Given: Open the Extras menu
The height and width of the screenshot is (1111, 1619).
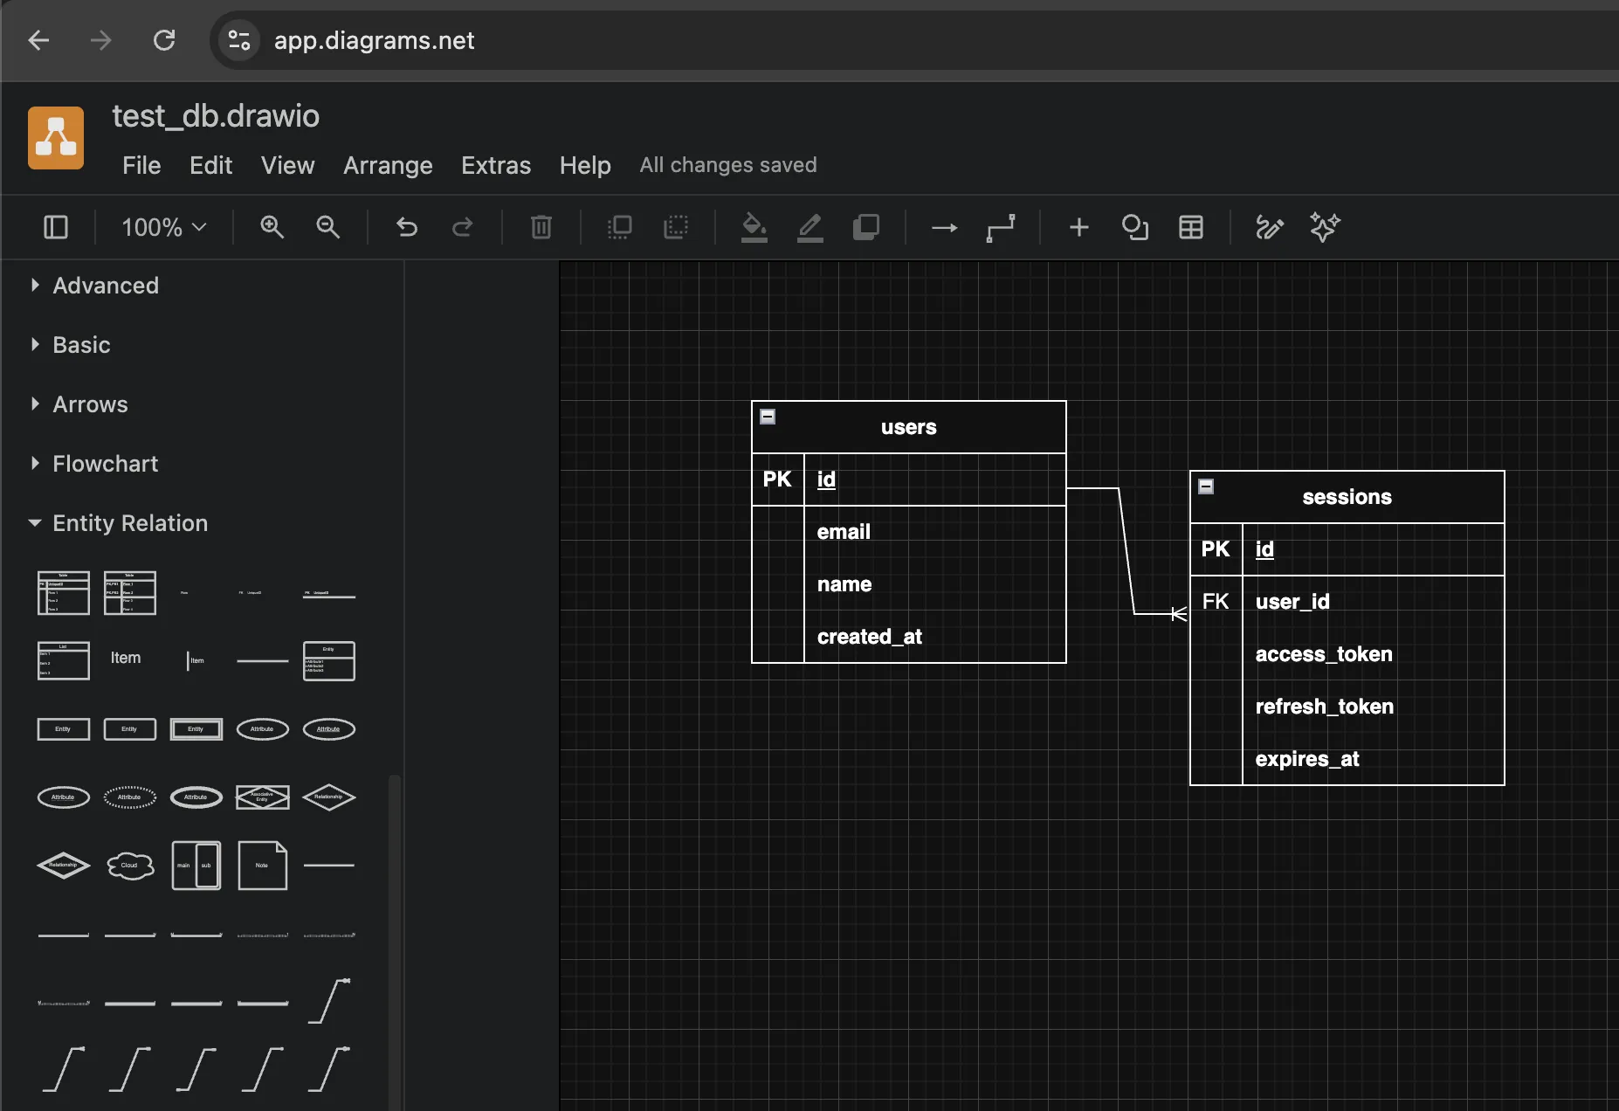Looking at the screenshot, I should click(x=496, y=165).
